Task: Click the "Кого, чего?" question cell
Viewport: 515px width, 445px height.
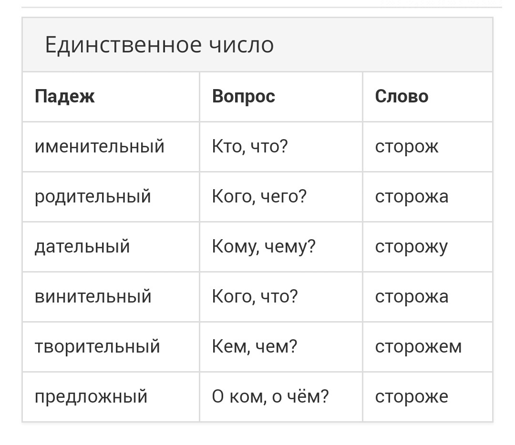Action: pos(259,196)
